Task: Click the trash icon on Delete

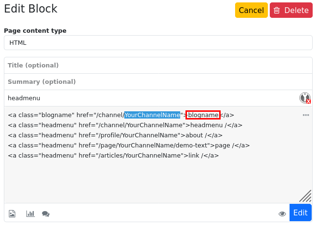Action: 277,10
